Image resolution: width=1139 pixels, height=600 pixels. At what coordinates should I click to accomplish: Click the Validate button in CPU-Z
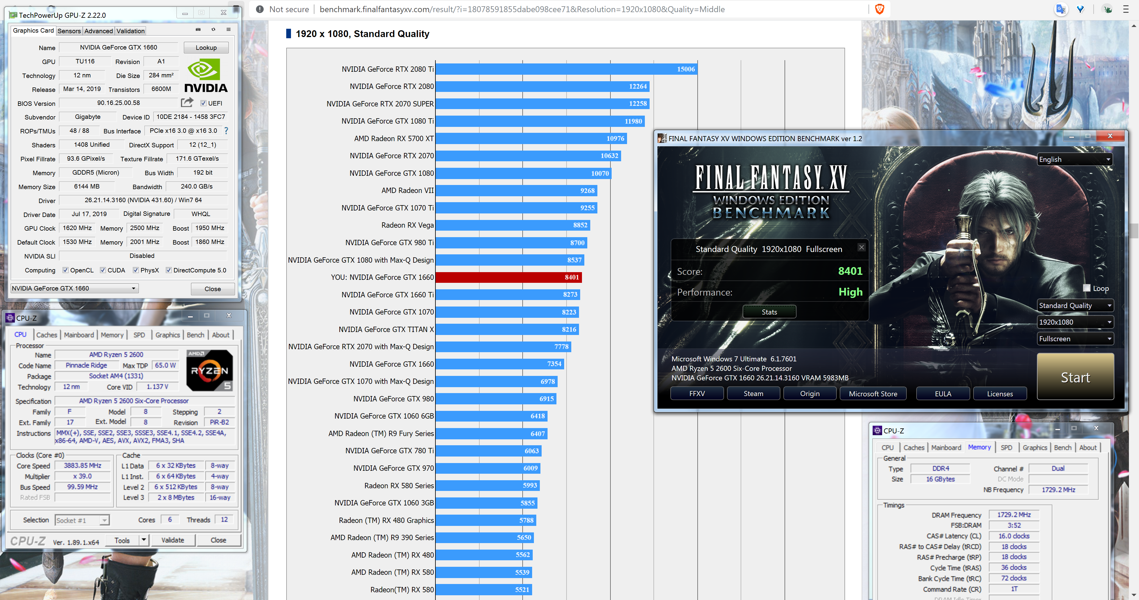172,540
